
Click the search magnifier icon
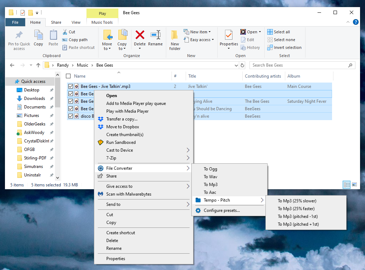coord(350,66)
